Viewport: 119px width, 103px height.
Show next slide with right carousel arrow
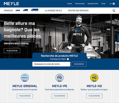click(x=118, y=38)
